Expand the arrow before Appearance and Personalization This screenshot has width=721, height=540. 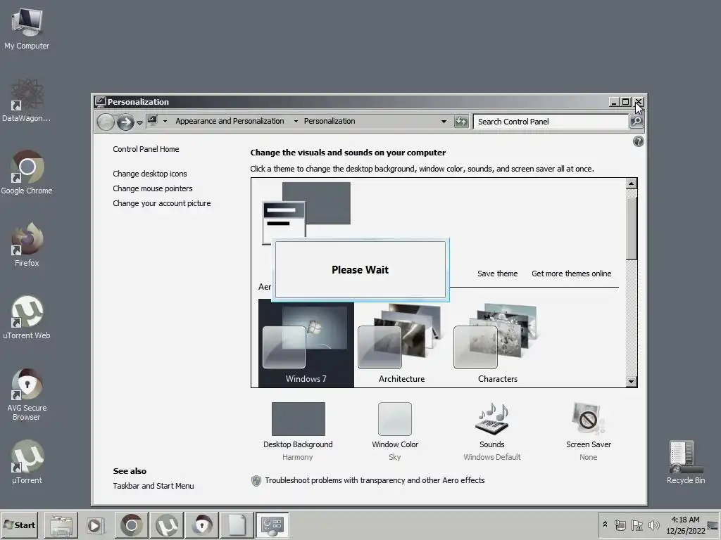(x=165, y=121)
